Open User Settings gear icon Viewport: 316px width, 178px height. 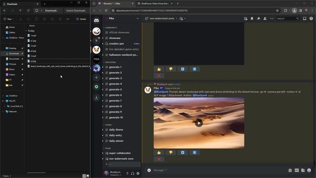[138, 174]
